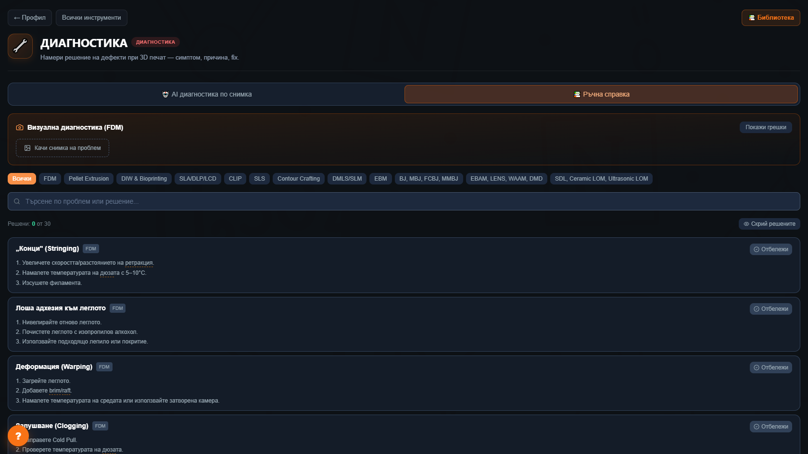Filter by SDL, Ceramic LOM chip
This screenshot has width=808, height=454.
pos(601,179)
